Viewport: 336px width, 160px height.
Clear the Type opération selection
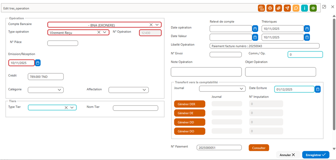click(99, 32)
